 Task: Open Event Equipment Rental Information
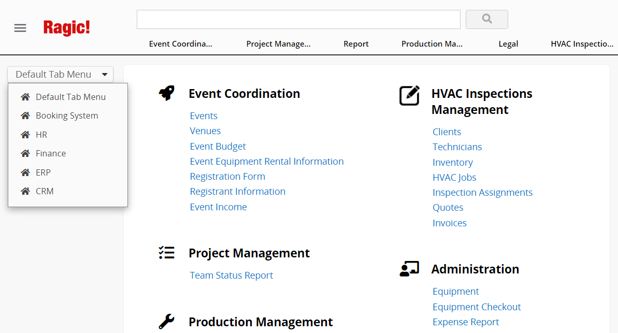[x=266, y=161]
